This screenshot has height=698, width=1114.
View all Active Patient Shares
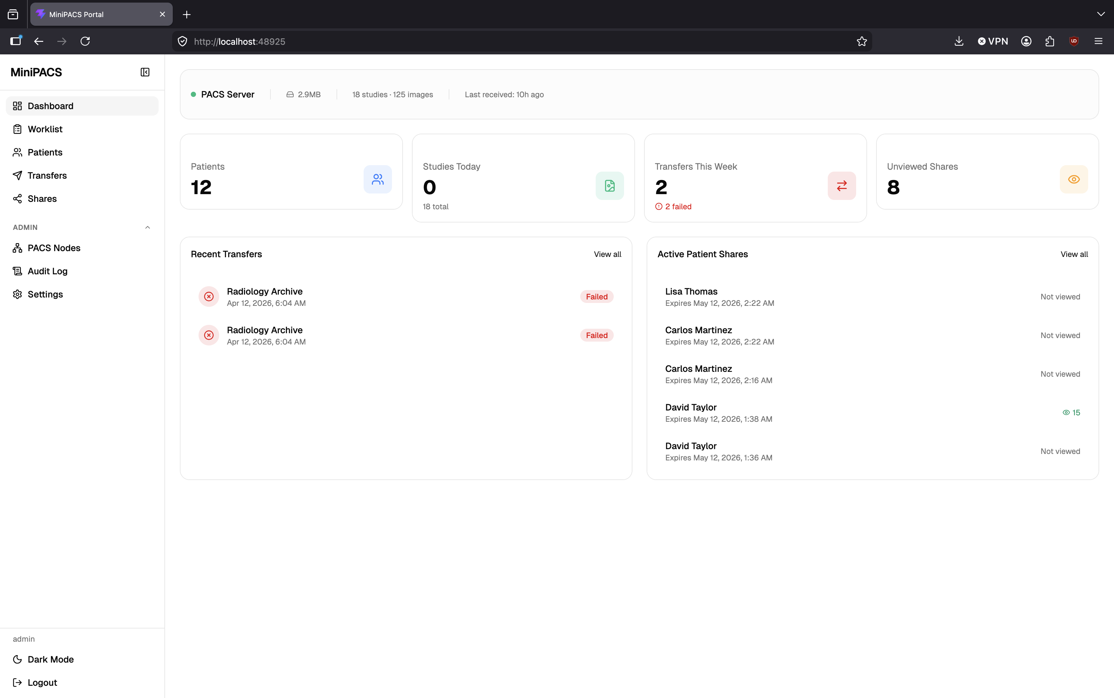(1074, 254)
